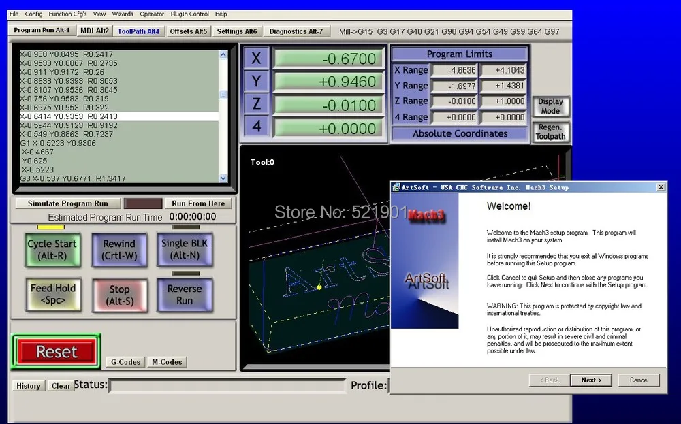Toggle Single BLK (Alt-N) mode
Image resolution: width=681 pixels, height=424 pixels.
tap(185, 249)
